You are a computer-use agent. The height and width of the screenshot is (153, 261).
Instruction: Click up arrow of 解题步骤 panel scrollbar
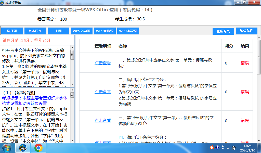point(72,90)
